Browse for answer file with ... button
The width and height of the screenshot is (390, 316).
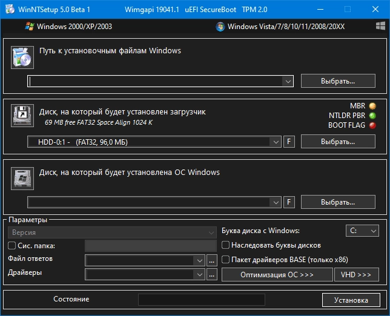[212, 261]
